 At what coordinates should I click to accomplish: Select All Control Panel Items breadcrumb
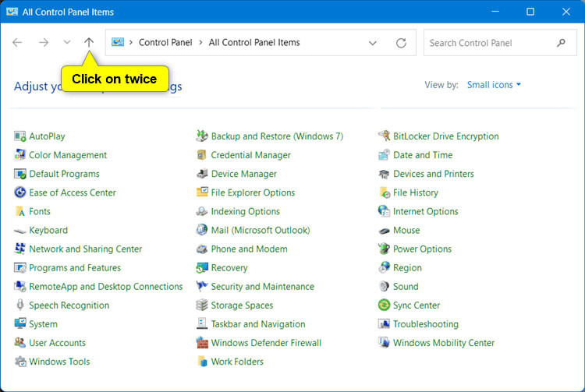(x=254, y=43)
